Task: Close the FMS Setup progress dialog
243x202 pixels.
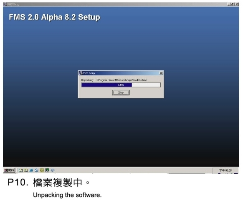Action: (161, 73)
